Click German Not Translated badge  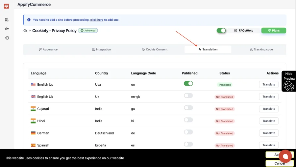[x=224, y=133]
